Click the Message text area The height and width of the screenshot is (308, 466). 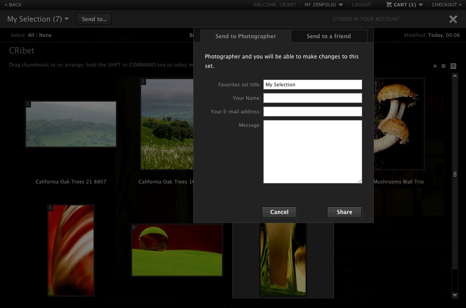pos(312,151)
